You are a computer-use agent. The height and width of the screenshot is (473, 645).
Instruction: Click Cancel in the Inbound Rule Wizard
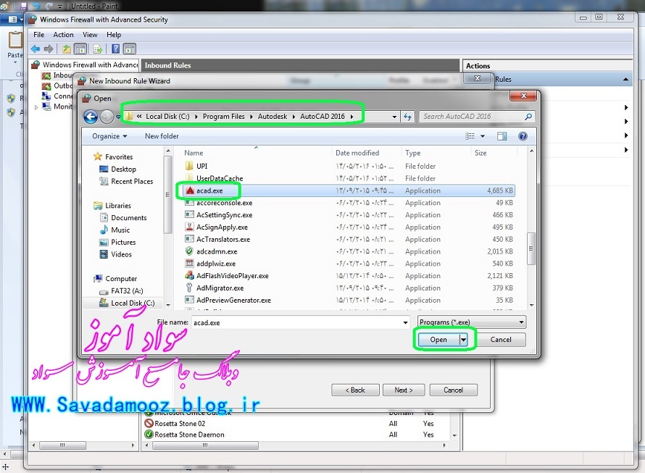[x=453, y=390]
